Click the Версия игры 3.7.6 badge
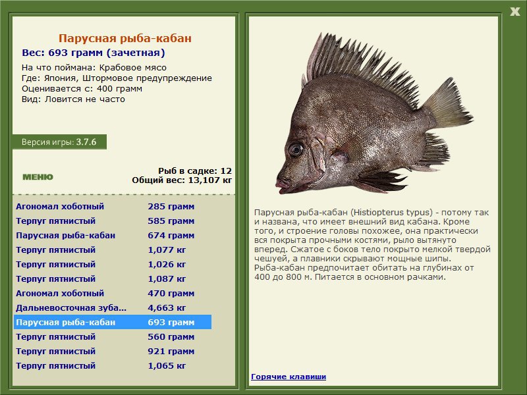Screen dimensions: 527x395 point(59,142)
